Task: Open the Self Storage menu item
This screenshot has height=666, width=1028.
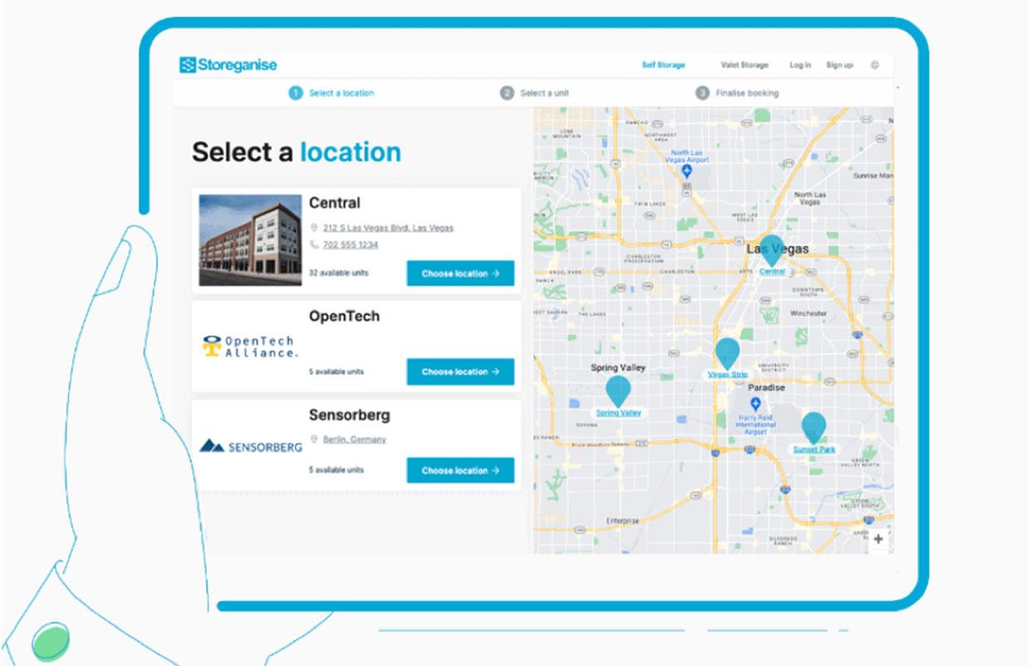Action: (x=663, y=65)
